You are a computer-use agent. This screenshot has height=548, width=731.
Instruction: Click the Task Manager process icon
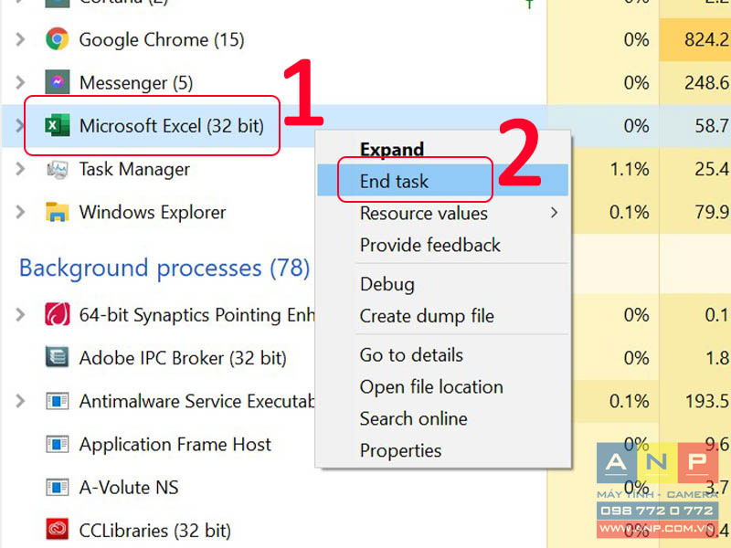[x=58, y=169]
